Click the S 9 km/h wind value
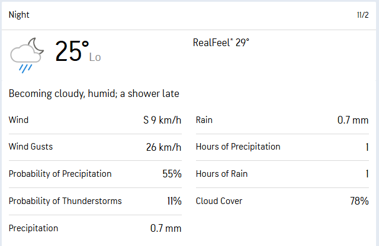Screen dimensions: 379x246 (162, 120)
